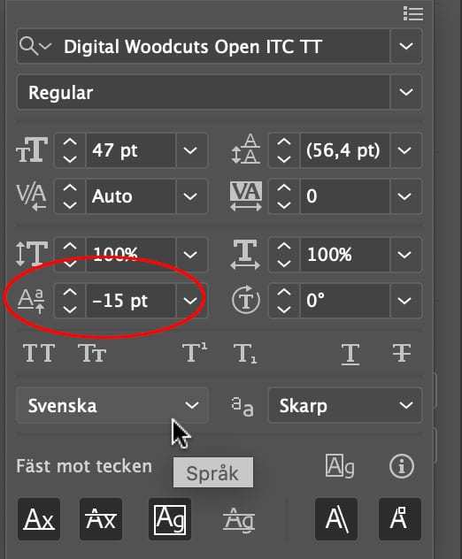462x559 pixels.
Task: Toggle Small Caps text style
Action: pos(92,353)
